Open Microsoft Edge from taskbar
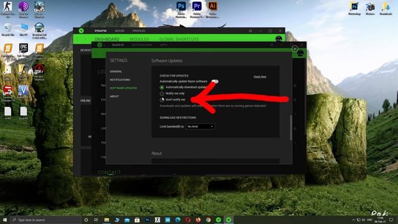398x224 pixels. pyautogui.click(x=178, y=220)
